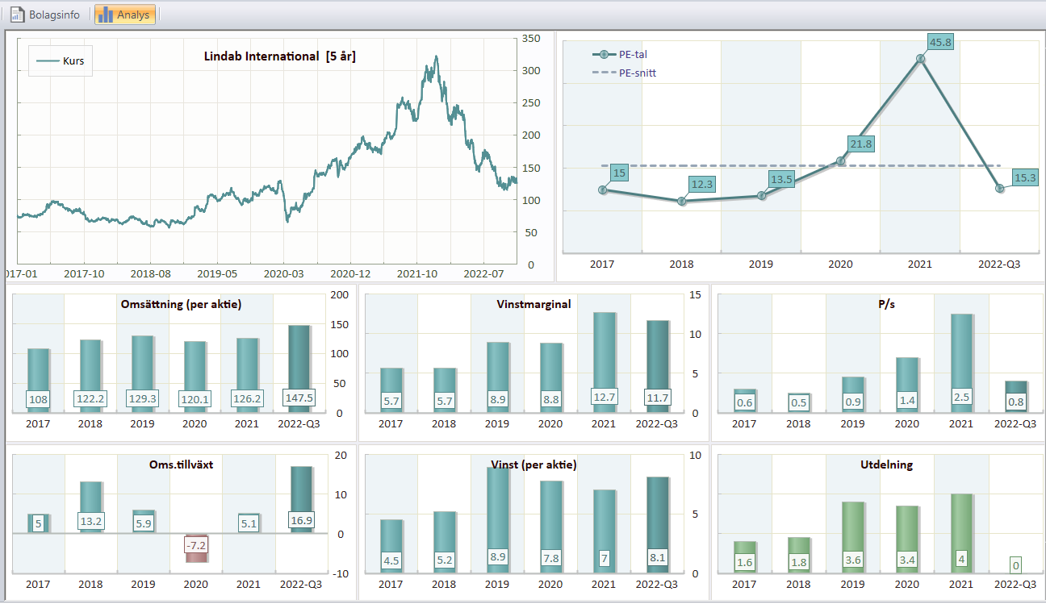The width and height of the screenshot is (1046, 604).
Task: Click the 1.6 Utdelning bar value
Action: pos(745,561)
